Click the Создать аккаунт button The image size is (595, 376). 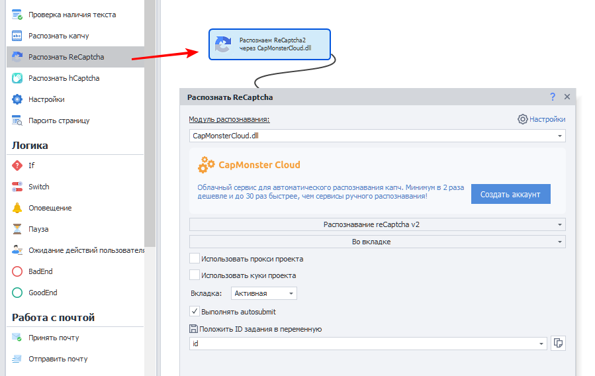point(510,194)
